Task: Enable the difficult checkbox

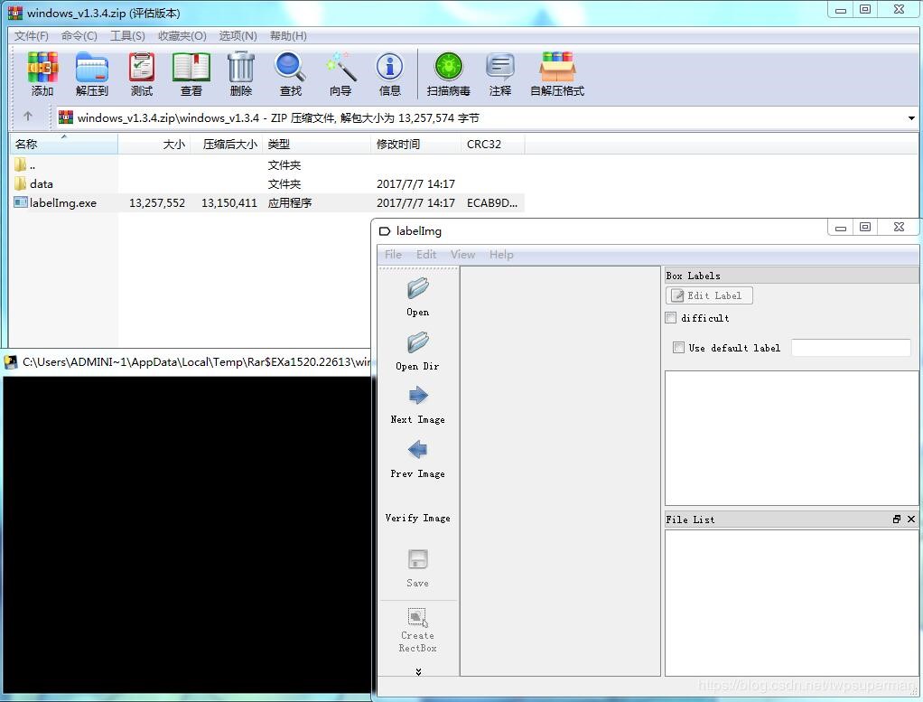Action: click(671, 318)
